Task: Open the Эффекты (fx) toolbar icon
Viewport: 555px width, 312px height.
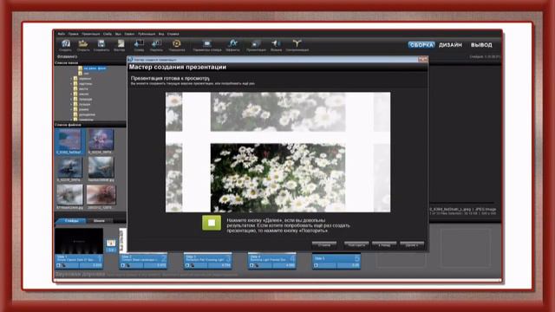Action: click(x=232, y=45)
